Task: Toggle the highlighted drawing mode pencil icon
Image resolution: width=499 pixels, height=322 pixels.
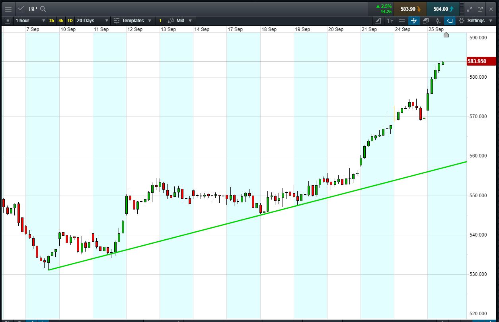Action: [x=414, y=21]
